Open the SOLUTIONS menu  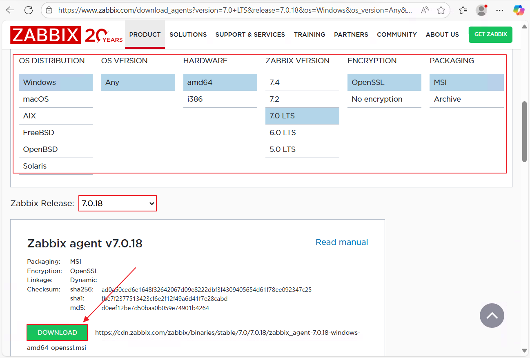(188, 35)
